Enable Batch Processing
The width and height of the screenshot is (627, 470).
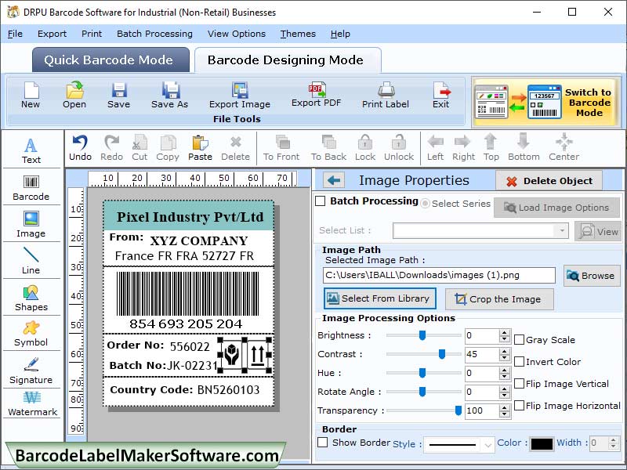point(321,201)
